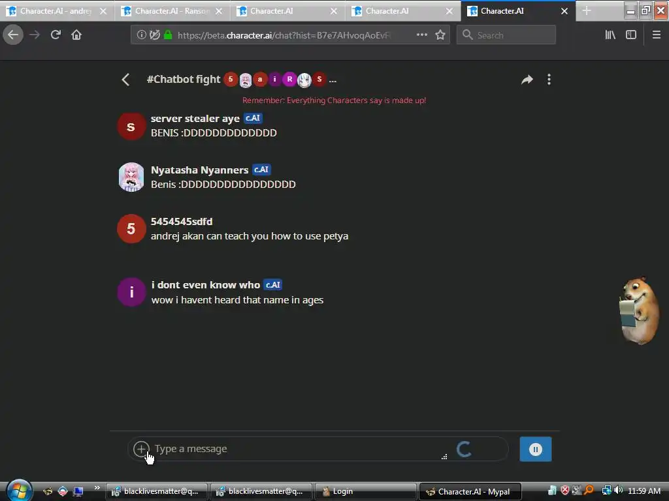This screenshot has width=669, height=501.
Task: Click the hamster desktop mascot
Action: pyautogui.click(x=639, y=310)
